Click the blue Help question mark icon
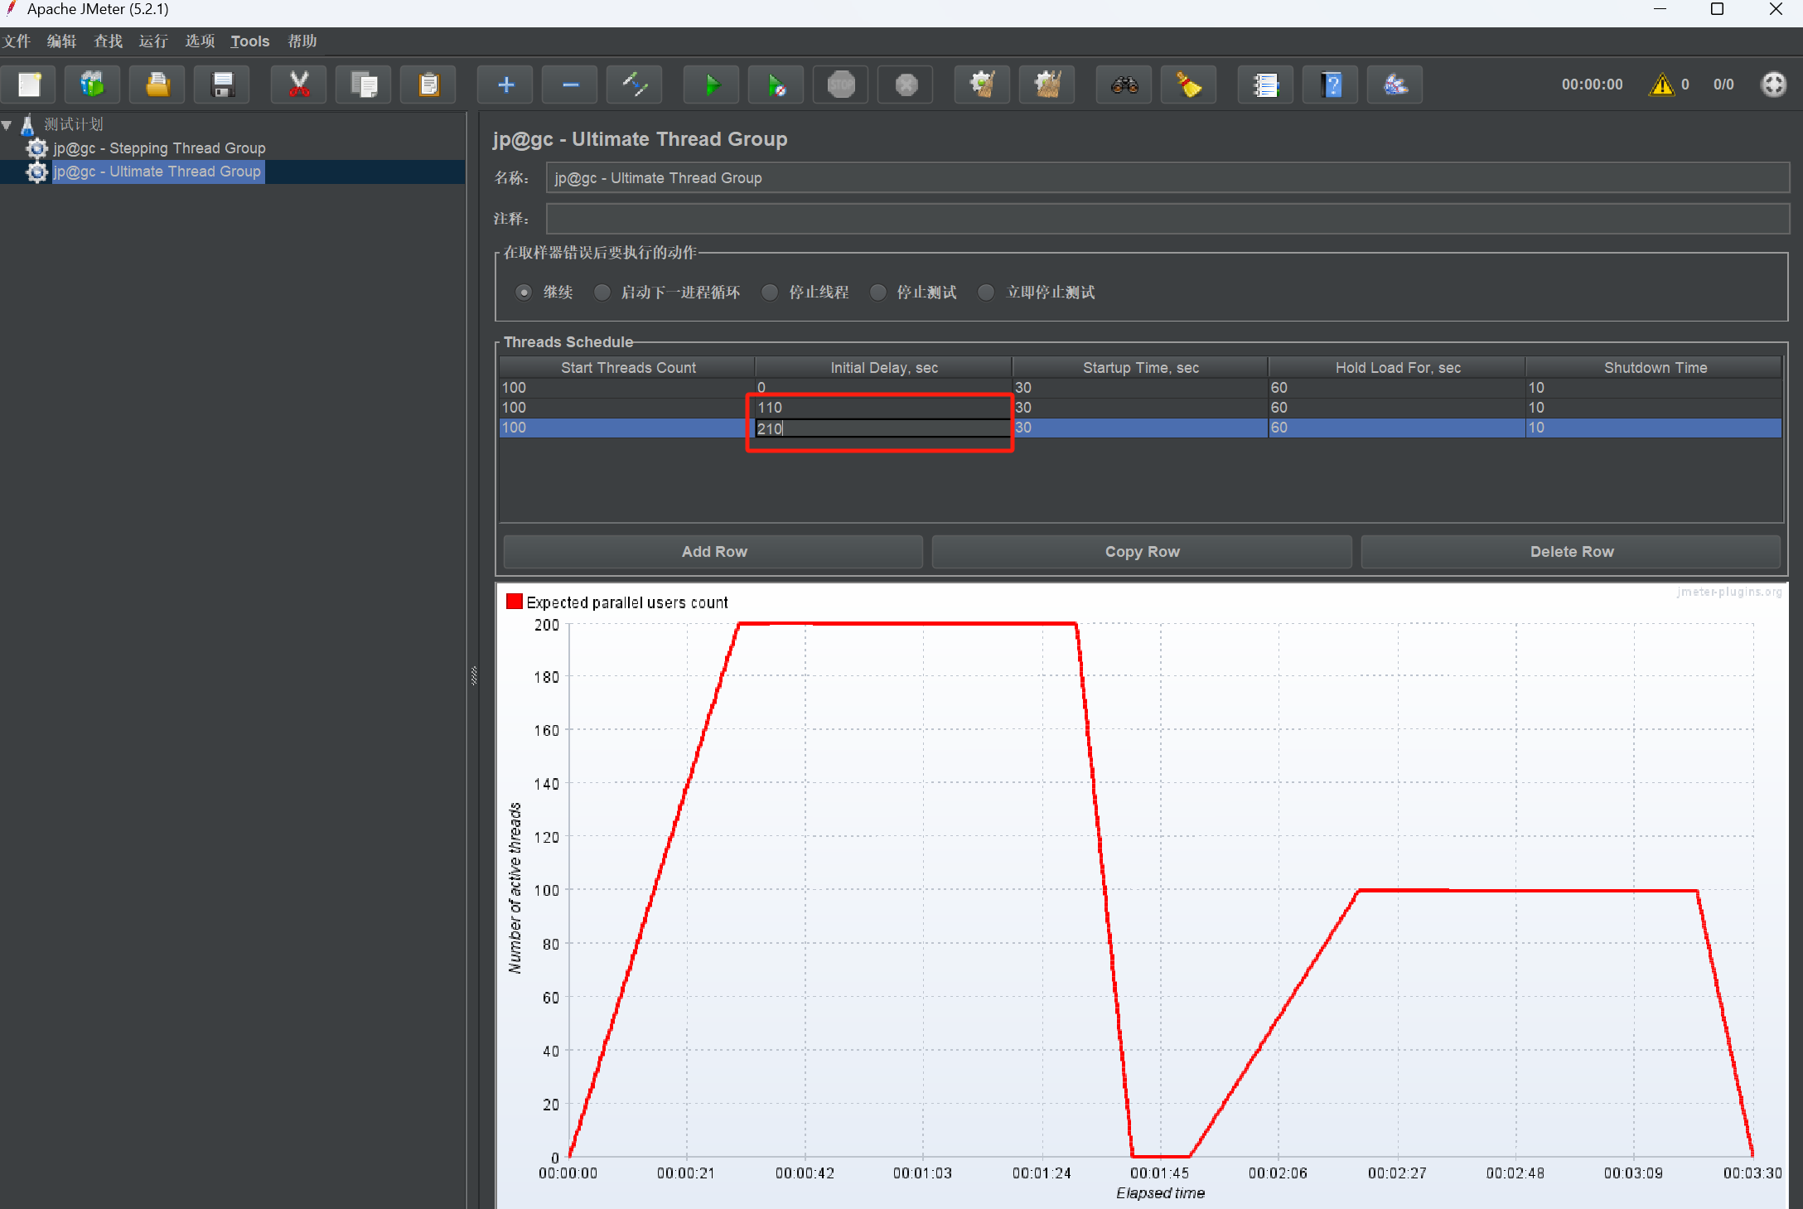 coord(1330,85)
